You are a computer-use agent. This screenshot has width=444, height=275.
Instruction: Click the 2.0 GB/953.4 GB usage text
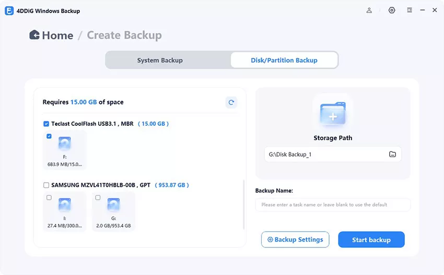coord(113,226)
